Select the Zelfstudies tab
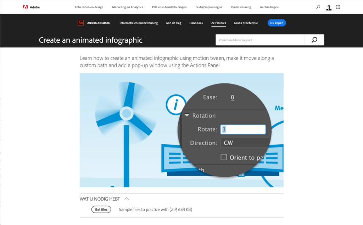Viewport: 363px width, 225px height. click(218, 23)
